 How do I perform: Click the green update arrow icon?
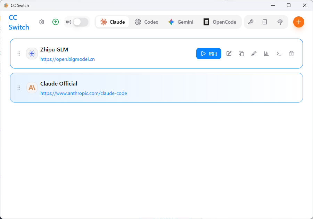56,22
